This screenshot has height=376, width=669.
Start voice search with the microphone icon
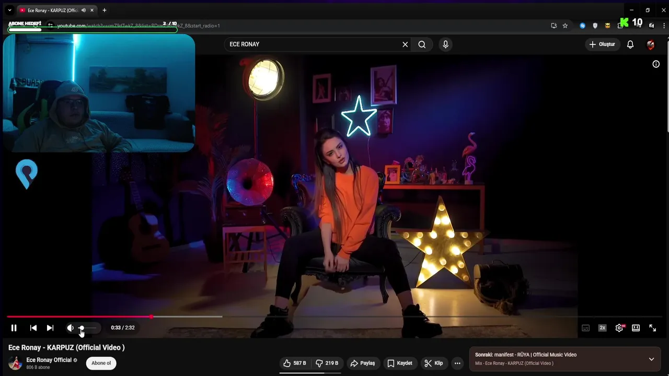(445, 44)
